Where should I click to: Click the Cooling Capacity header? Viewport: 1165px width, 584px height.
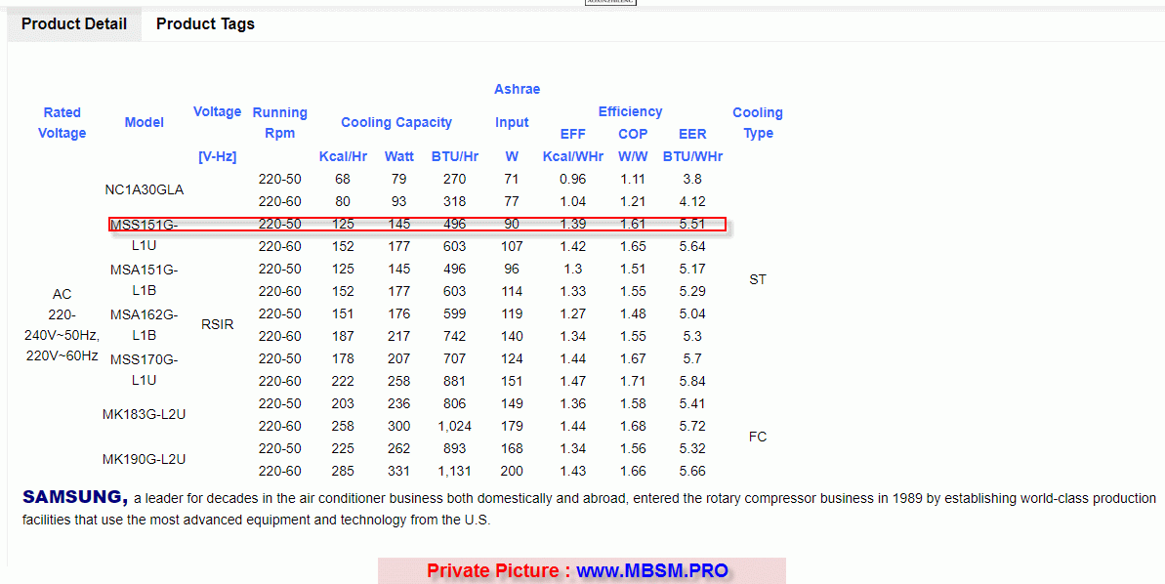tap(395, 122)
